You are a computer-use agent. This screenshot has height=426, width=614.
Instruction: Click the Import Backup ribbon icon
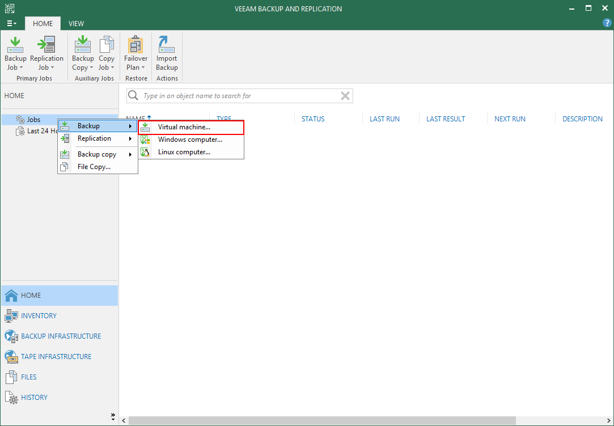(167, 44)
